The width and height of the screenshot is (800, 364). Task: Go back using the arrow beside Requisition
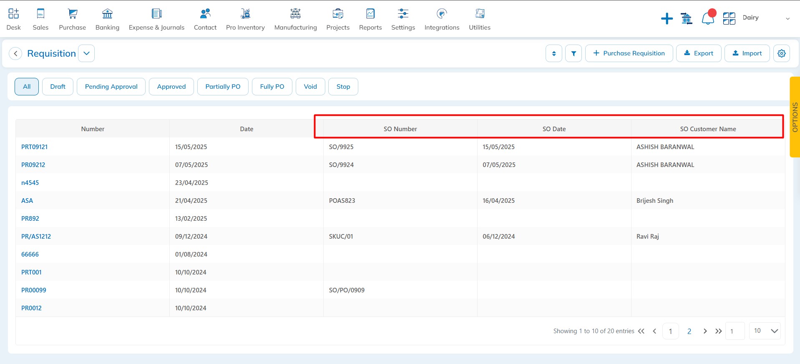tap(15, 53)
